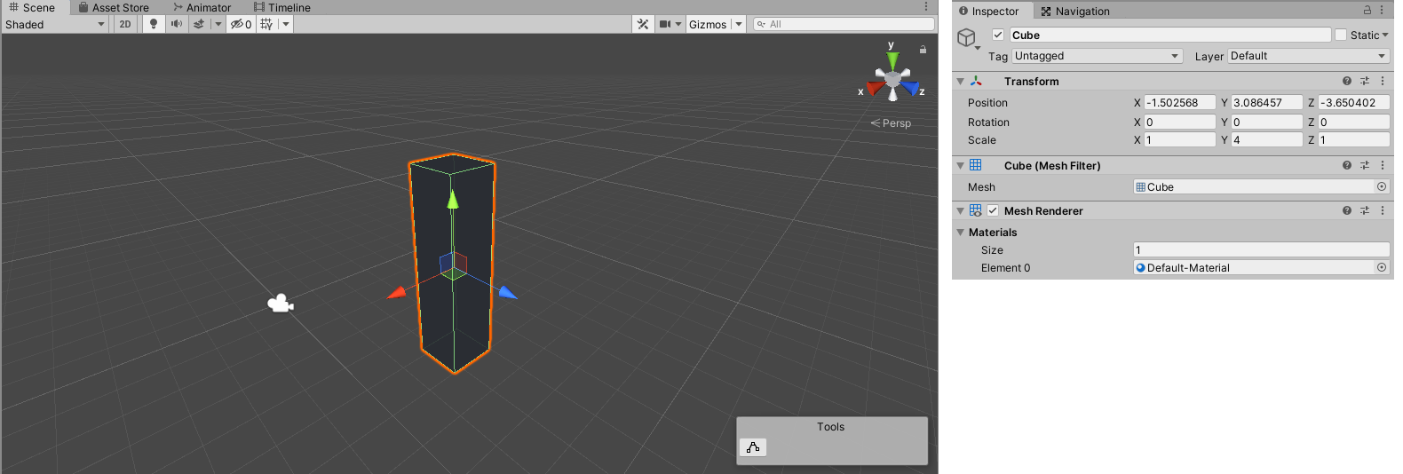Click the Inspector lock icon
Image resolution: width=1403 pixels, height=474 pixels.
(1367, 11)
